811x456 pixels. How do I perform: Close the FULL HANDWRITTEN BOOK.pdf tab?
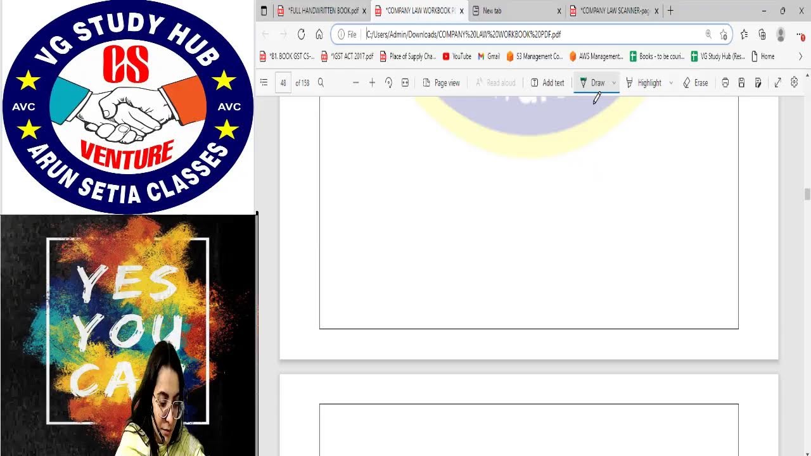364,11
